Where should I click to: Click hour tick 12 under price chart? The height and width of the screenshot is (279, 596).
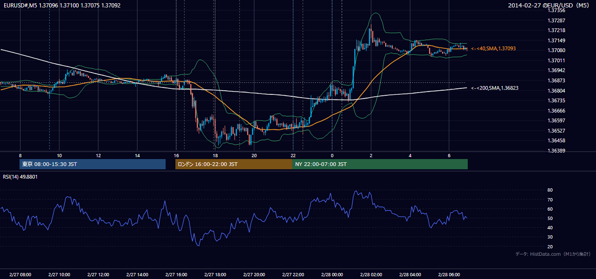98,155
